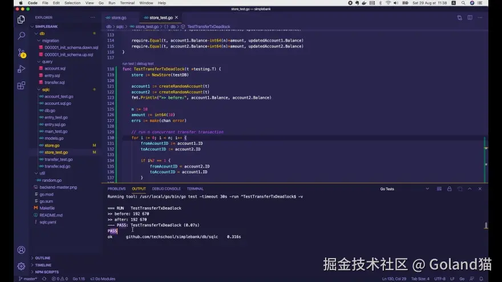Open the Terminal menu in menu bar
The width and height of the screenshot is (502, 282).
pos(127,3)
